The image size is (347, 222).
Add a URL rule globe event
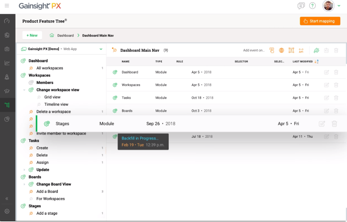(281, 50)
